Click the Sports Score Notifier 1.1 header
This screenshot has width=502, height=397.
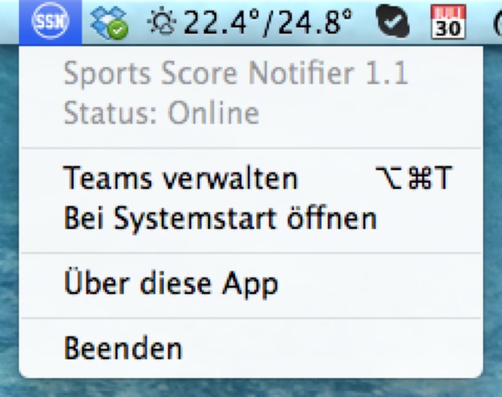[x=236, y=74]
